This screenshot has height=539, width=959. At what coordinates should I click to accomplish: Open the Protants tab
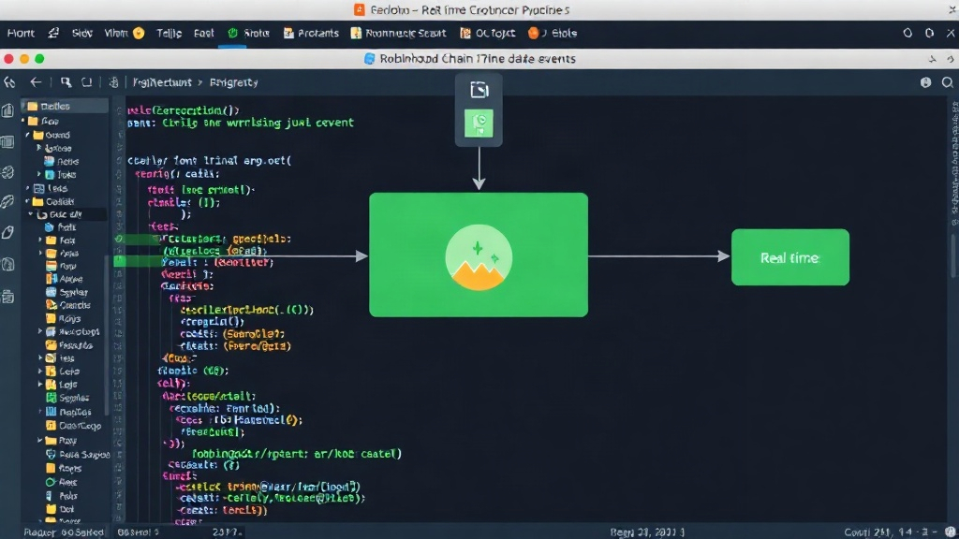[x=311, y=33]
